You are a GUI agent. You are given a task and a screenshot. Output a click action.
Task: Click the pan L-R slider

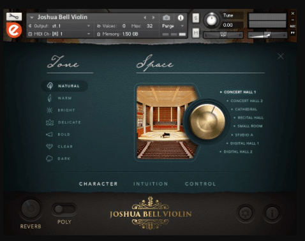coord(223,35)
